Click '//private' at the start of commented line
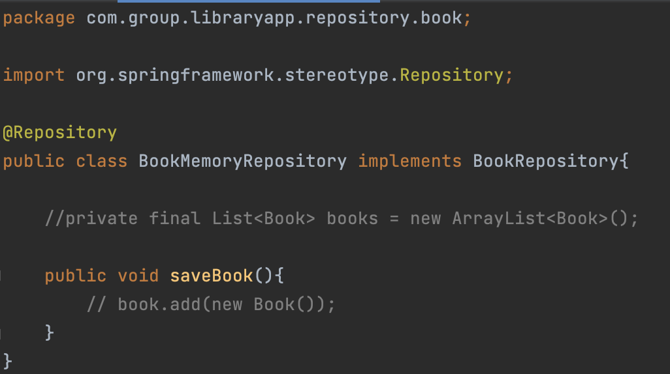 pyautogui.click(x=91, y=219)
